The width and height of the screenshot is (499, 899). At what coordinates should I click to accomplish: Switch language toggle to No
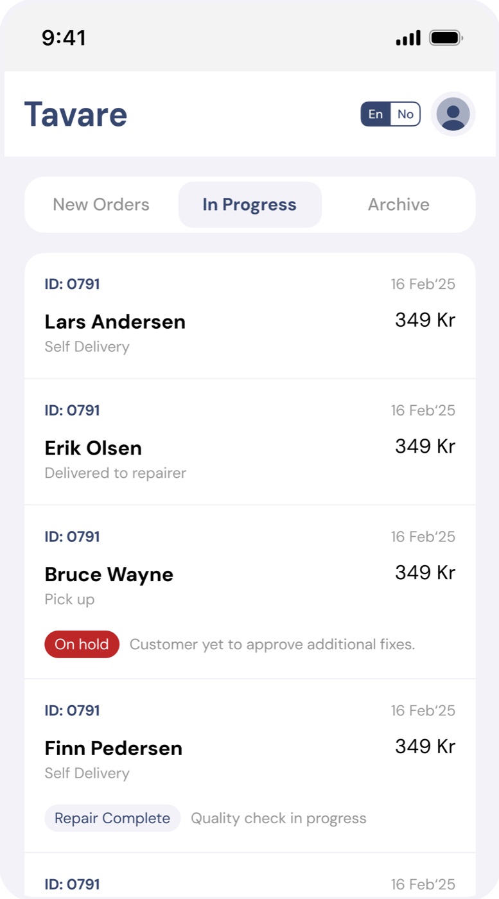[405, 114]
